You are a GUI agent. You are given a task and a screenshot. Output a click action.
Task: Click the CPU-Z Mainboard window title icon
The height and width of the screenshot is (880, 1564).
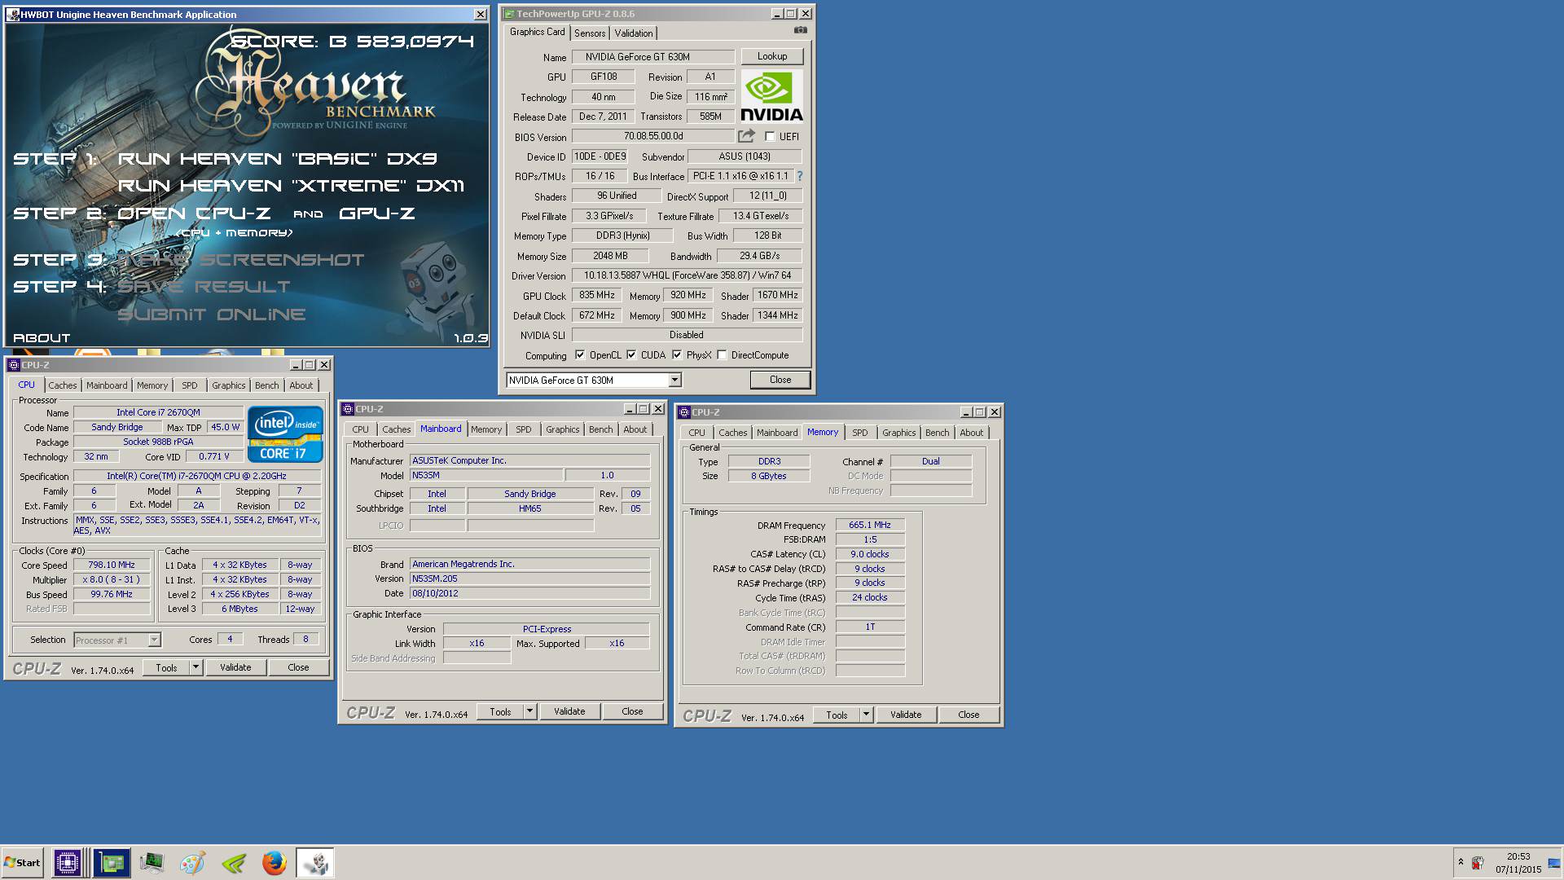[x=348, y=409]
